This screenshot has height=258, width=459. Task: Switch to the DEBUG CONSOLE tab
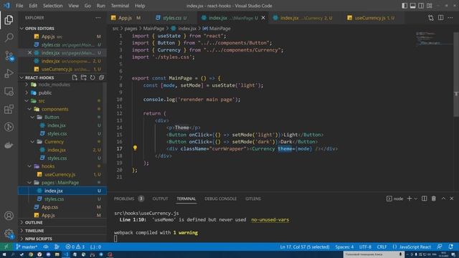[x=220, y=199]
